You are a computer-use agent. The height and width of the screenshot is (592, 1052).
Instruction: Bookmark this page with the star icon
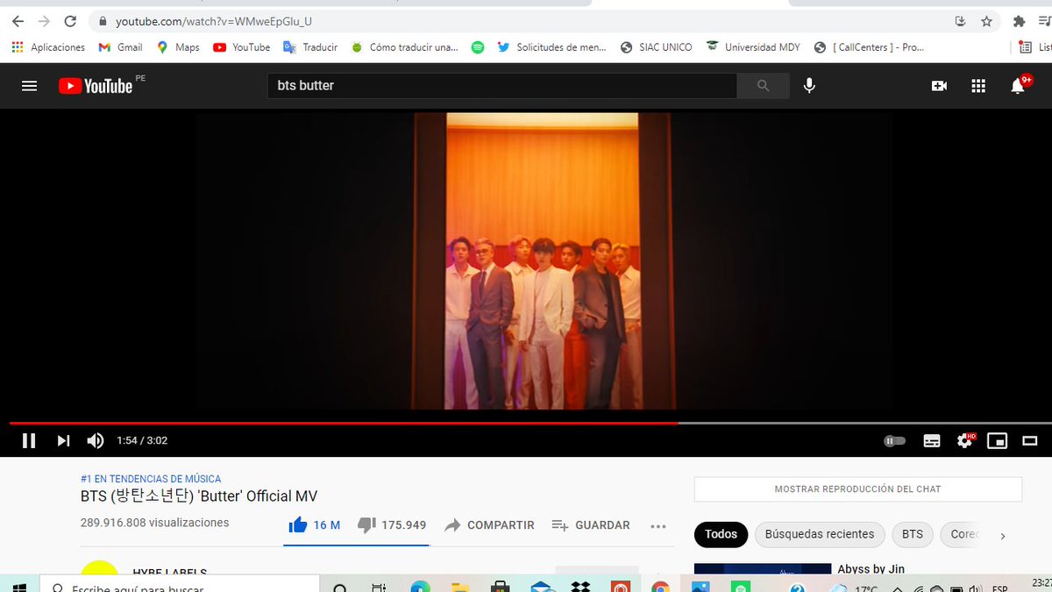click(x=986, y=21)
